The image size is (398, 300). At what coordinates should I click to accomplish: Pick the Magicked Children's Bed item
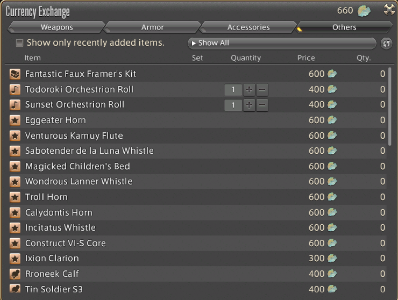77,166
